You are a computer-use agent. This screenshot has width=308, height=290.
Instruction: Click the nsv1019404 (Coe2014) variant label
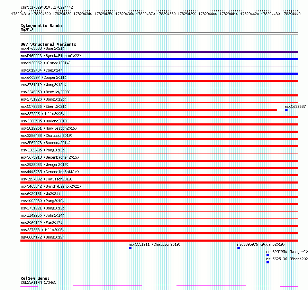point(42,70)
